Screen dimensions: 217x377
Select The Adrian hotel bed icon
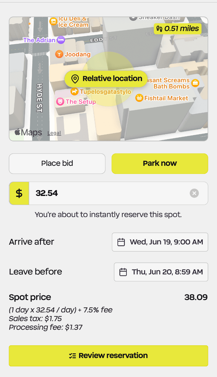coord(61,40)
